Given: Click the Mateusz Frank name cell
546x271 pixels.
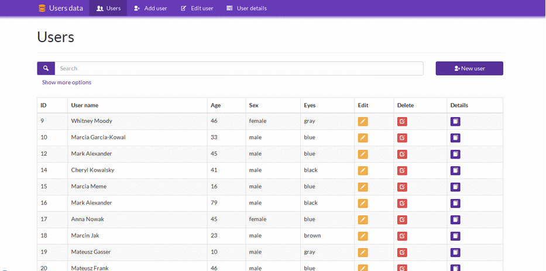Looking at the screenshot, I should pos(138,266).
